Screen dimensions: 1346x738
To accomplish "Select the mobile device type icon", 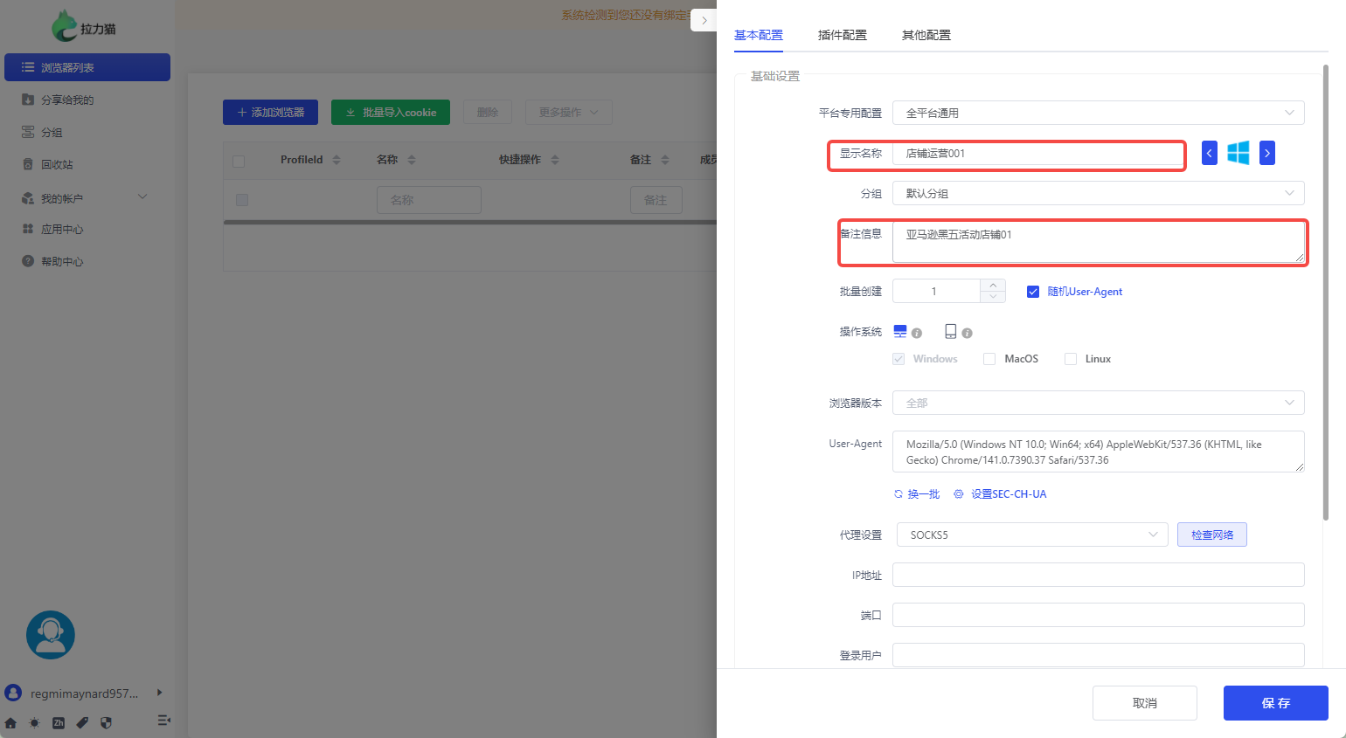I will 950,331.
